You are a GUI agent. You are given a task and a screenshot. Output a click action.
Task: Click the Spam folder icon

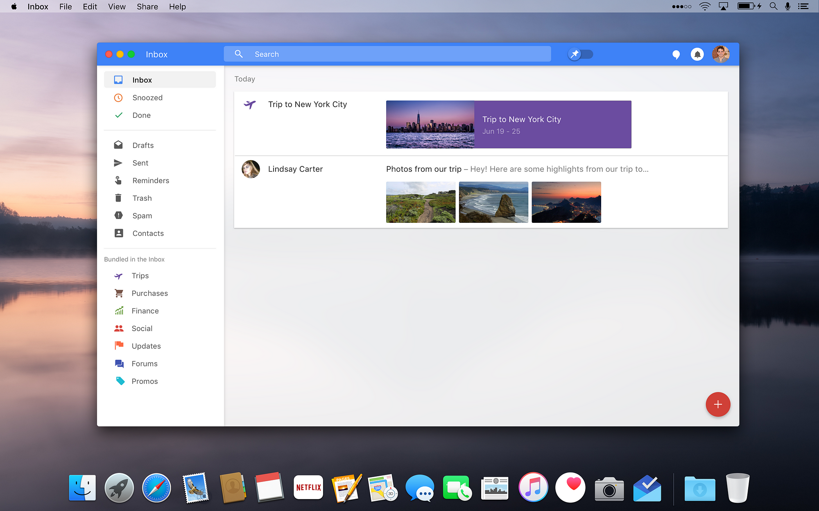(x=118, y=215)
